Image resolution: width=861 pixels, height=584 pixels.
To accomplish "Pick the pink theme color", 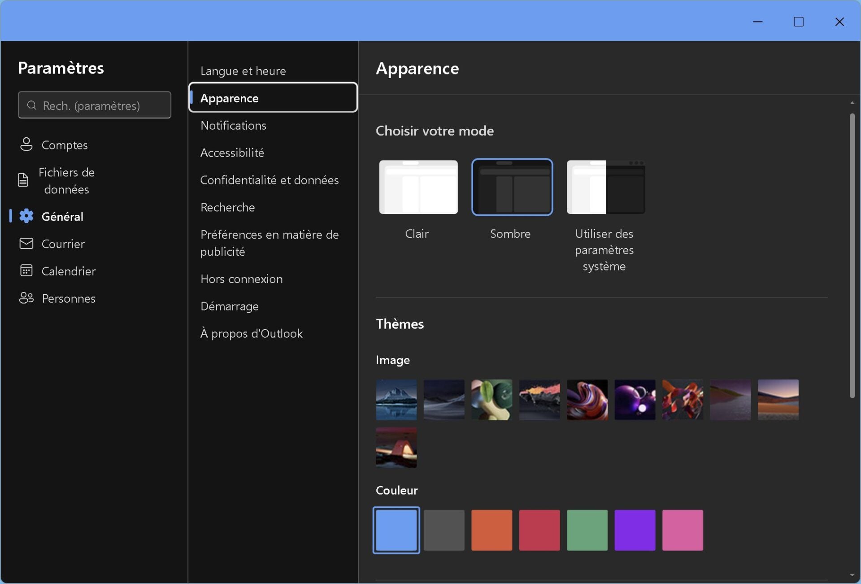I will [683, 530].
